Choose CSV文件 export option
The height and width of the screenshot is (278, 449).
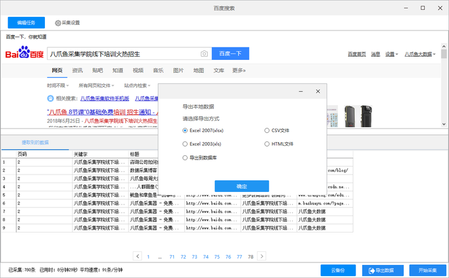277,130
